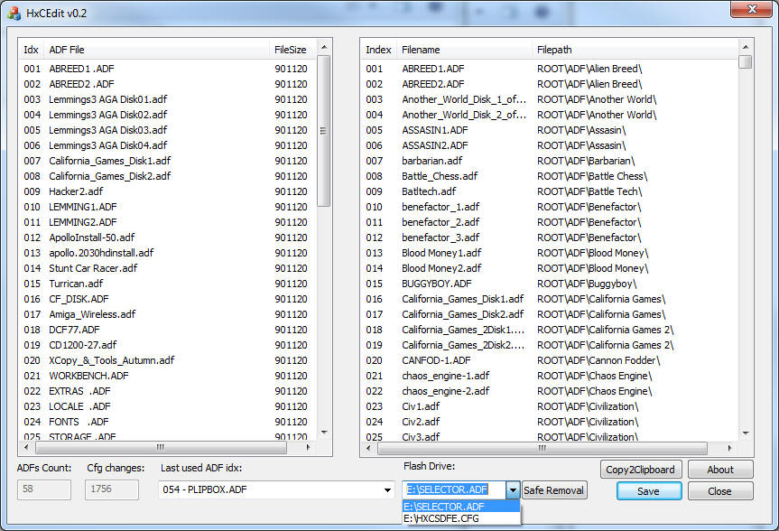
Task: Select ABREED1 .ADF row in the left list
Action: click(x=167, y=69)
